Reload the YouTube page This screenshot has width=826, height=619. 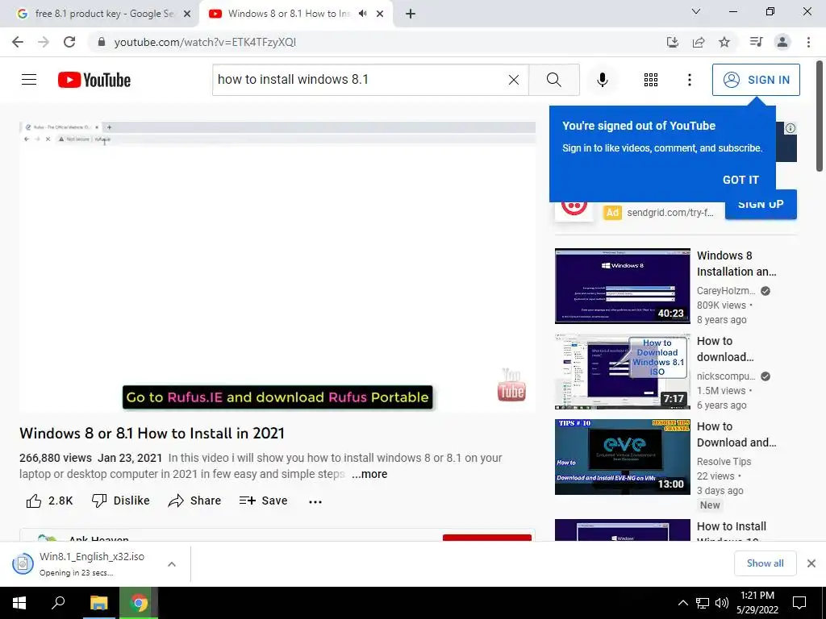tap(69, 42)
